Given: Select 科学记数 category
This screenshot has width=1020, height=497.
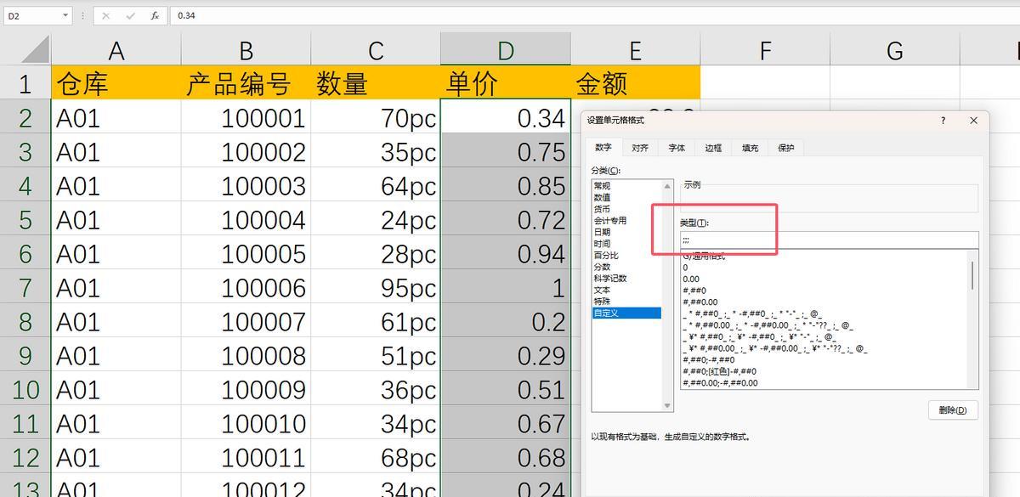Looking at the screenshot, I should [626, 279].
